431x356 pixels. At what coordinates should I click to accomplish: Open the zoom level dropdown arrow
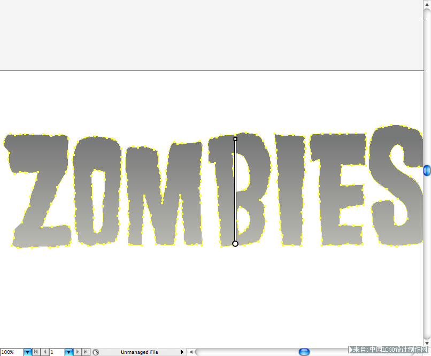27,352
